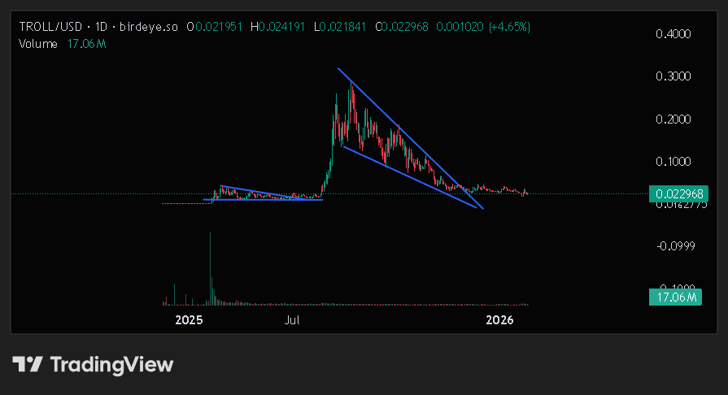
Task: Click the Jul time axis label
Action: pos(292,320)
